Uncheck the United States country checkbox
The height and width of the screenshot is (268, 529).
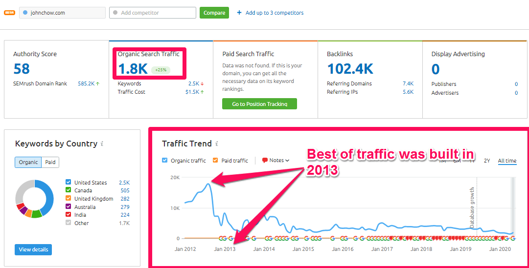click(x=68, y=183)
